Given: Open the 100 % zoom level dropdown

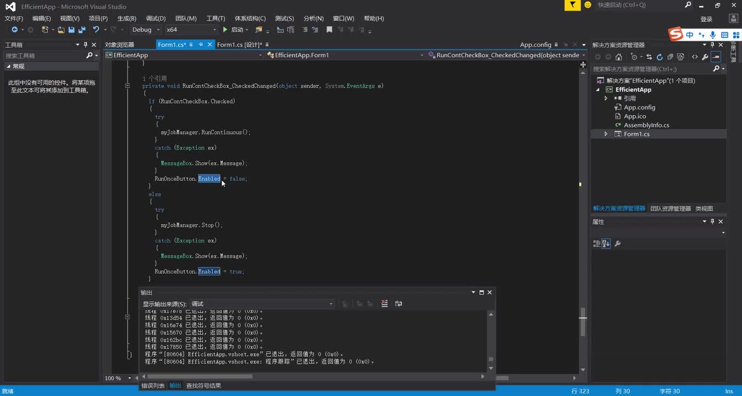Looking at the screenshot, I should pyautogui.click(x=130, y=378).
